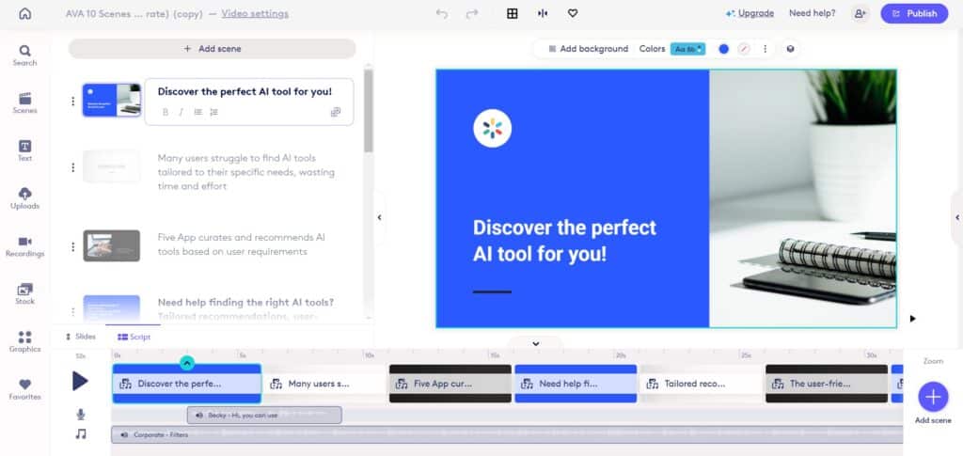963x456 pixels.
Task: Select the 'Tailored reco...' timeline clip
Action: (701, 384)
